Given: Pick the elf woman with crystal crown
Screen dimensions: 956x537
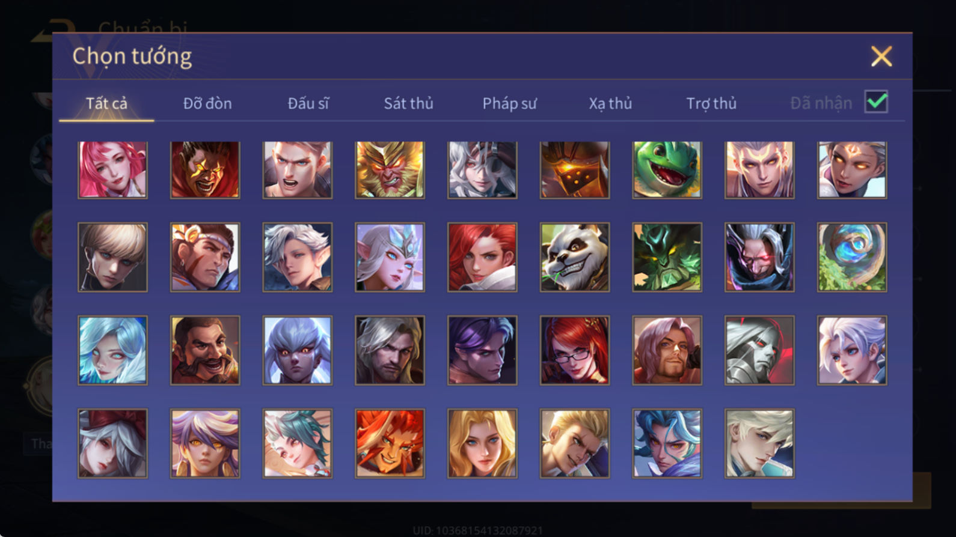Looking at the screenshot, I should point(390,257).
